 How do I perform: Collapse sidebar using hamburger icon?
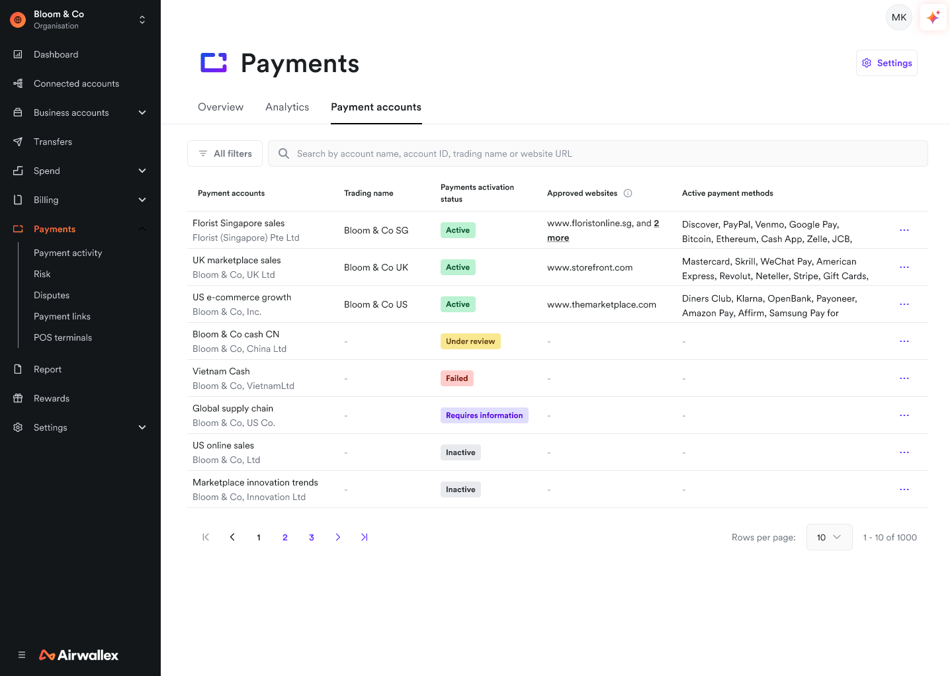coord(22,655)
